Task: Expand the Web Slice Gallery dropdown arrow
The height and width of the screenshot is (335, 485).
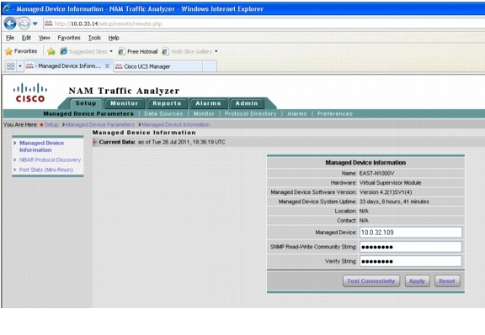Action: click(x=216, y=51)
